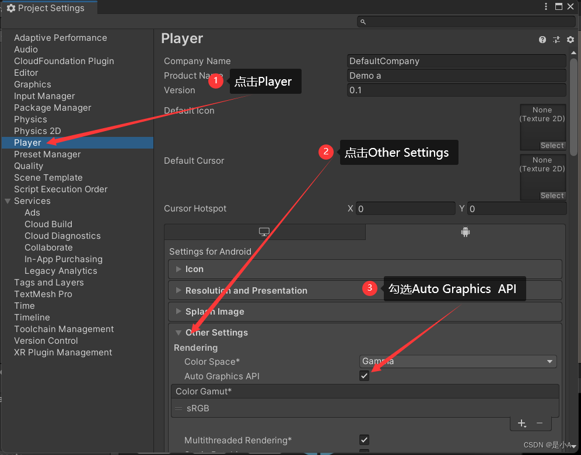Image resolution: width=581 pixels, height=455 pixels.
Task: Select the sRGB Color Gamut entry
Action: point(365,408)
